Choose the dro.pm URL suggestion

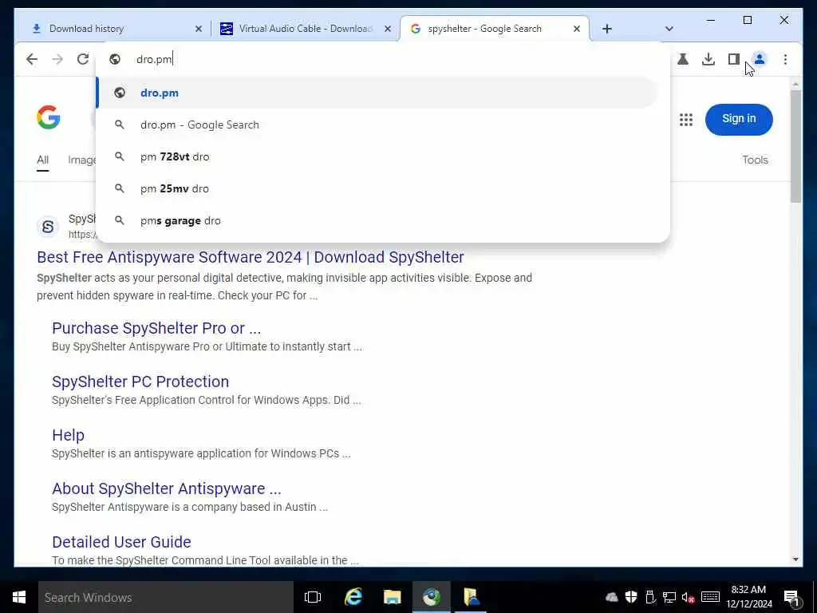(x=377, y=93)
